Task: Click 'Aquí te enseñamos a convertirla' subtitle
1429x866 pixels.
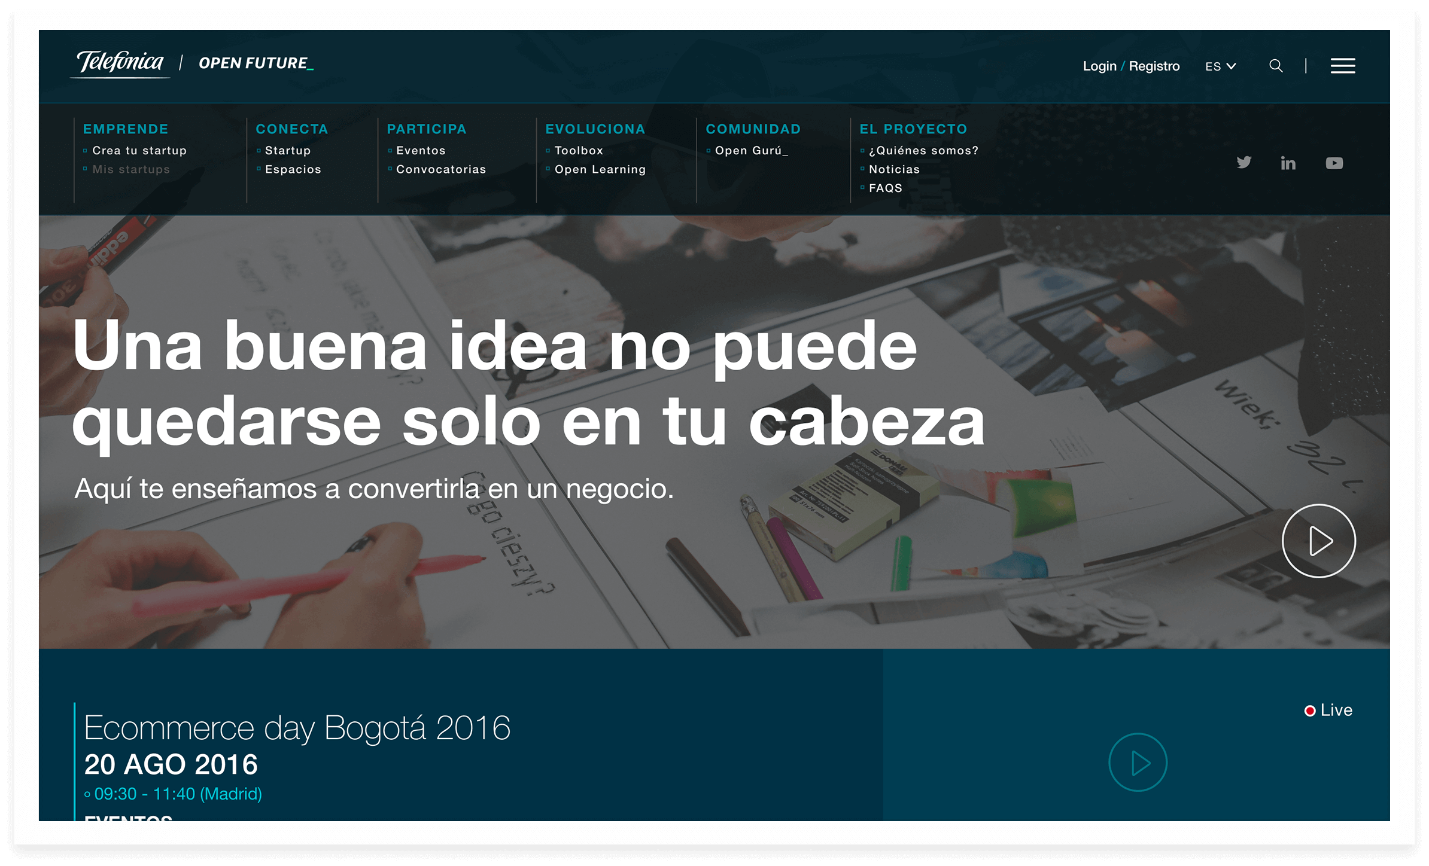Action: 276,489
